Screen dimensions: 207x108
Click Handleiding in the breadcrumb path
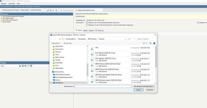(82, 39)
